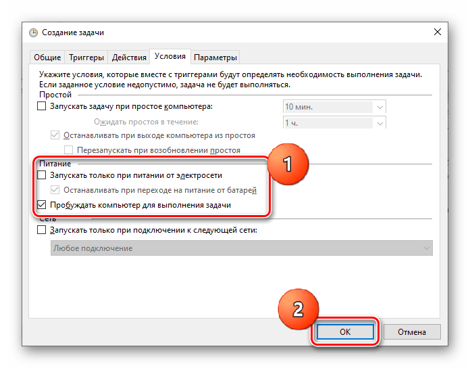Open the Параметры tab
The width and height of the screenshot is (470, 368).
(x=215, y=57)
